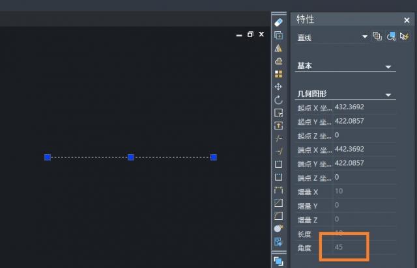The height and width of the screenshot is (268, 417).
Task: Close the drawing window
Action: (x=261, y=34)
